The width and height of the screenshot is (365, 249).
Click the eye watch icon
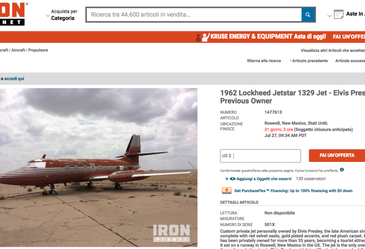click(x=233, y=179)
